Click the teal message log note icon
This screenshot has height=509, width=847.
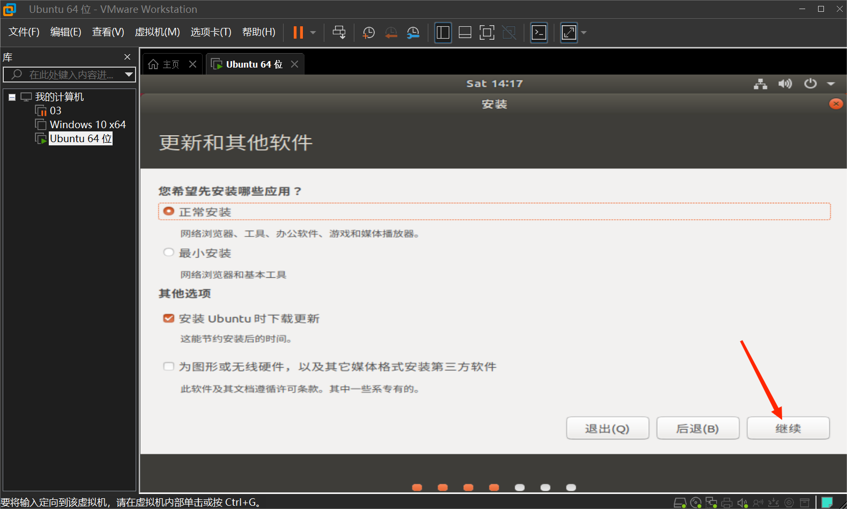[827, 503]
